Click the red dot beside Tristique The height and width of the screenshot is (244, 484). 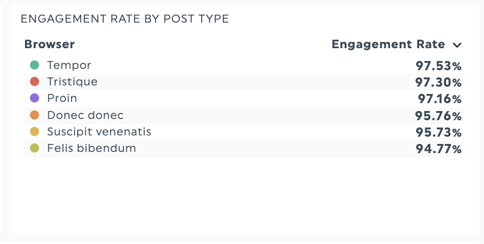pyautogui.click(x=34, y=82)
